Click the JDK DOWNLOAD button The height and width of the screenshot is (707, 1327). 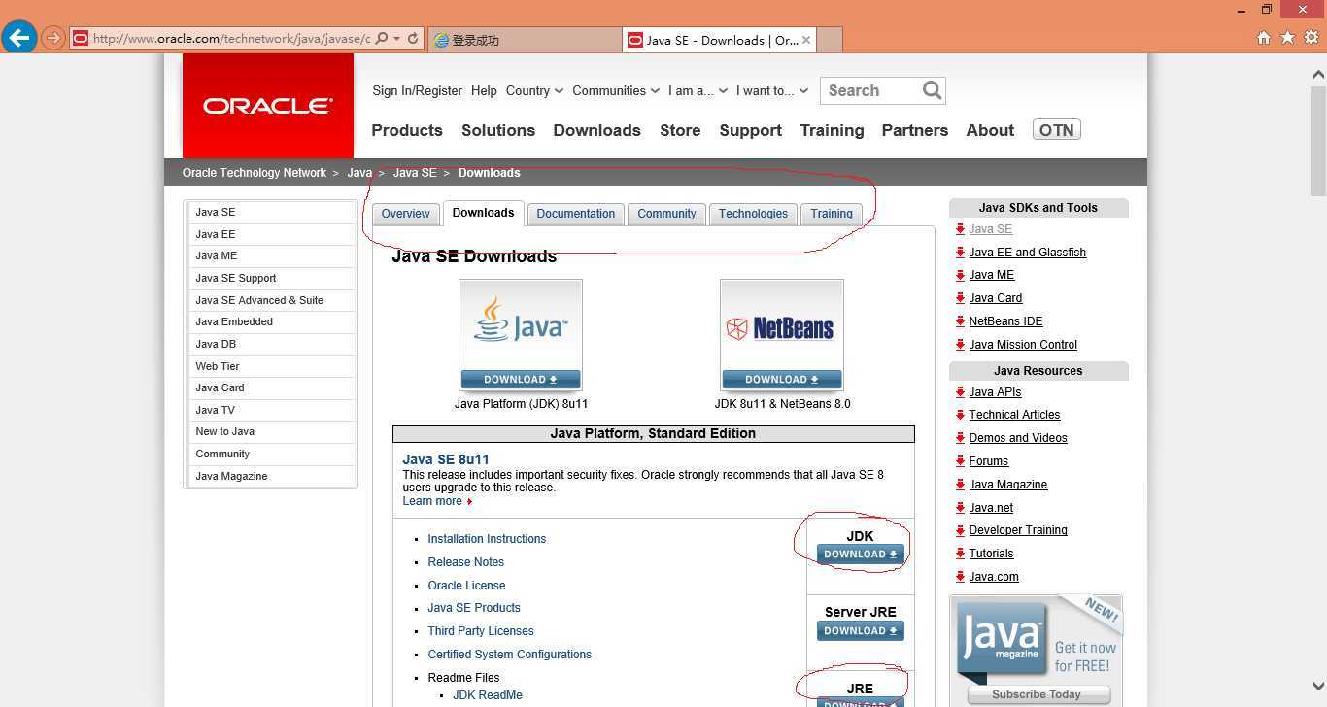[861, 555]
